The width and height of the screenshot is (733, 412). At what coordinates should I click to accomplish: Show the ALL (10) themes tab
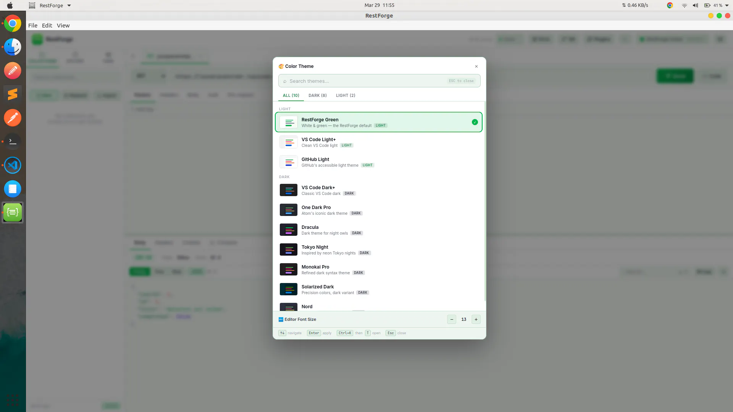(x=291, y=95)
